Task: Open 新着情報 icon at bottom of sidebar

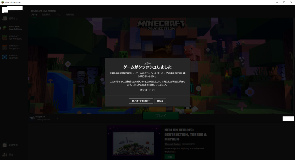Action: point(5,145)
